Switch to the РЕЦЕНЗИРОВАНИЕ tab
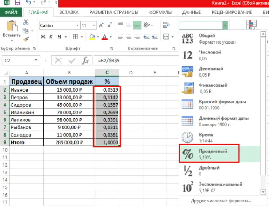Image resolution: width=269 pixels, height=206 pixels. click(232, 12)
